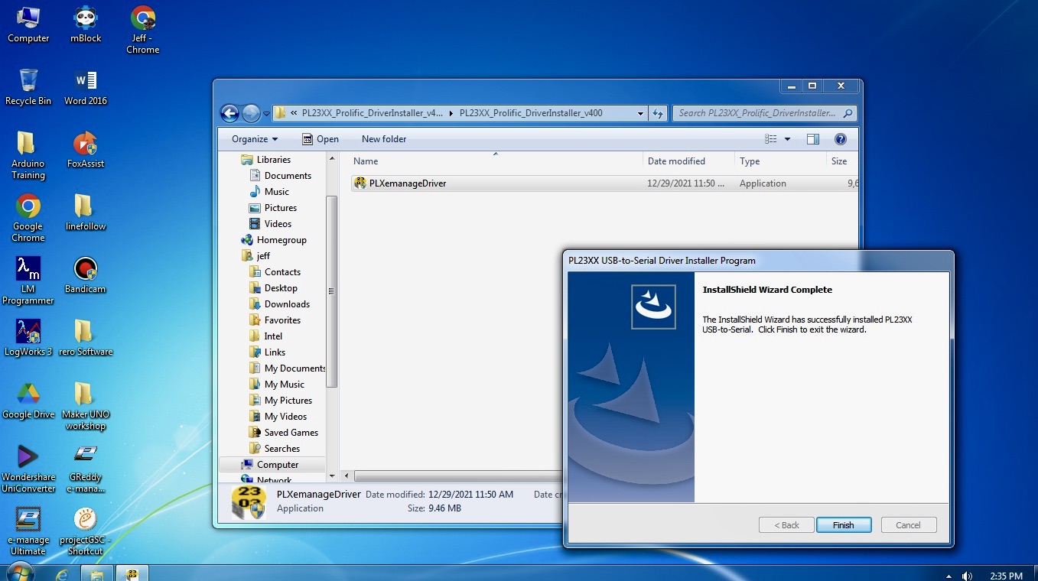This screenshot has height=581, width=1038.
Task: Click the change your view icon
Action: pos(771,139)
